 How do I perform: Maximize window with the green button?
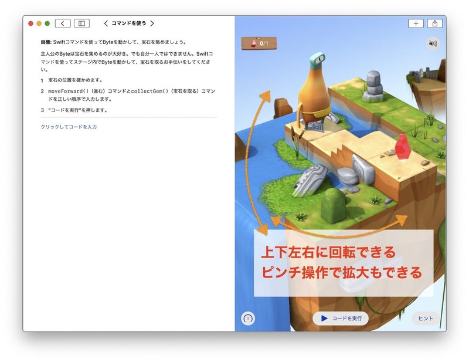tap(47, 23)
